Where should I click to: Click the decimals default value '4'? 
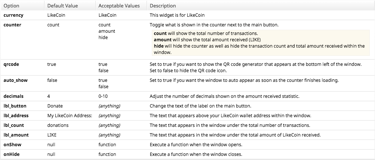click(49, 96)
